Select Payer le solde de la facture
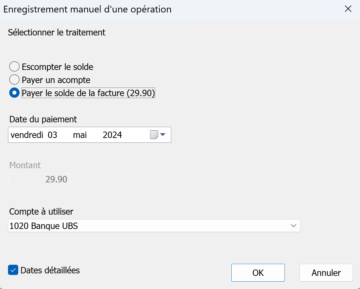 coord(14,93)
